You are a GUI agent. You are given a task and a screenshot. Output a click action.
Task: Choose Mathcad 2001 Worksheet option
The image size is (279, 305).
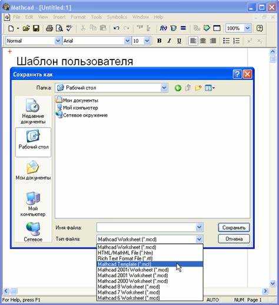150,276
